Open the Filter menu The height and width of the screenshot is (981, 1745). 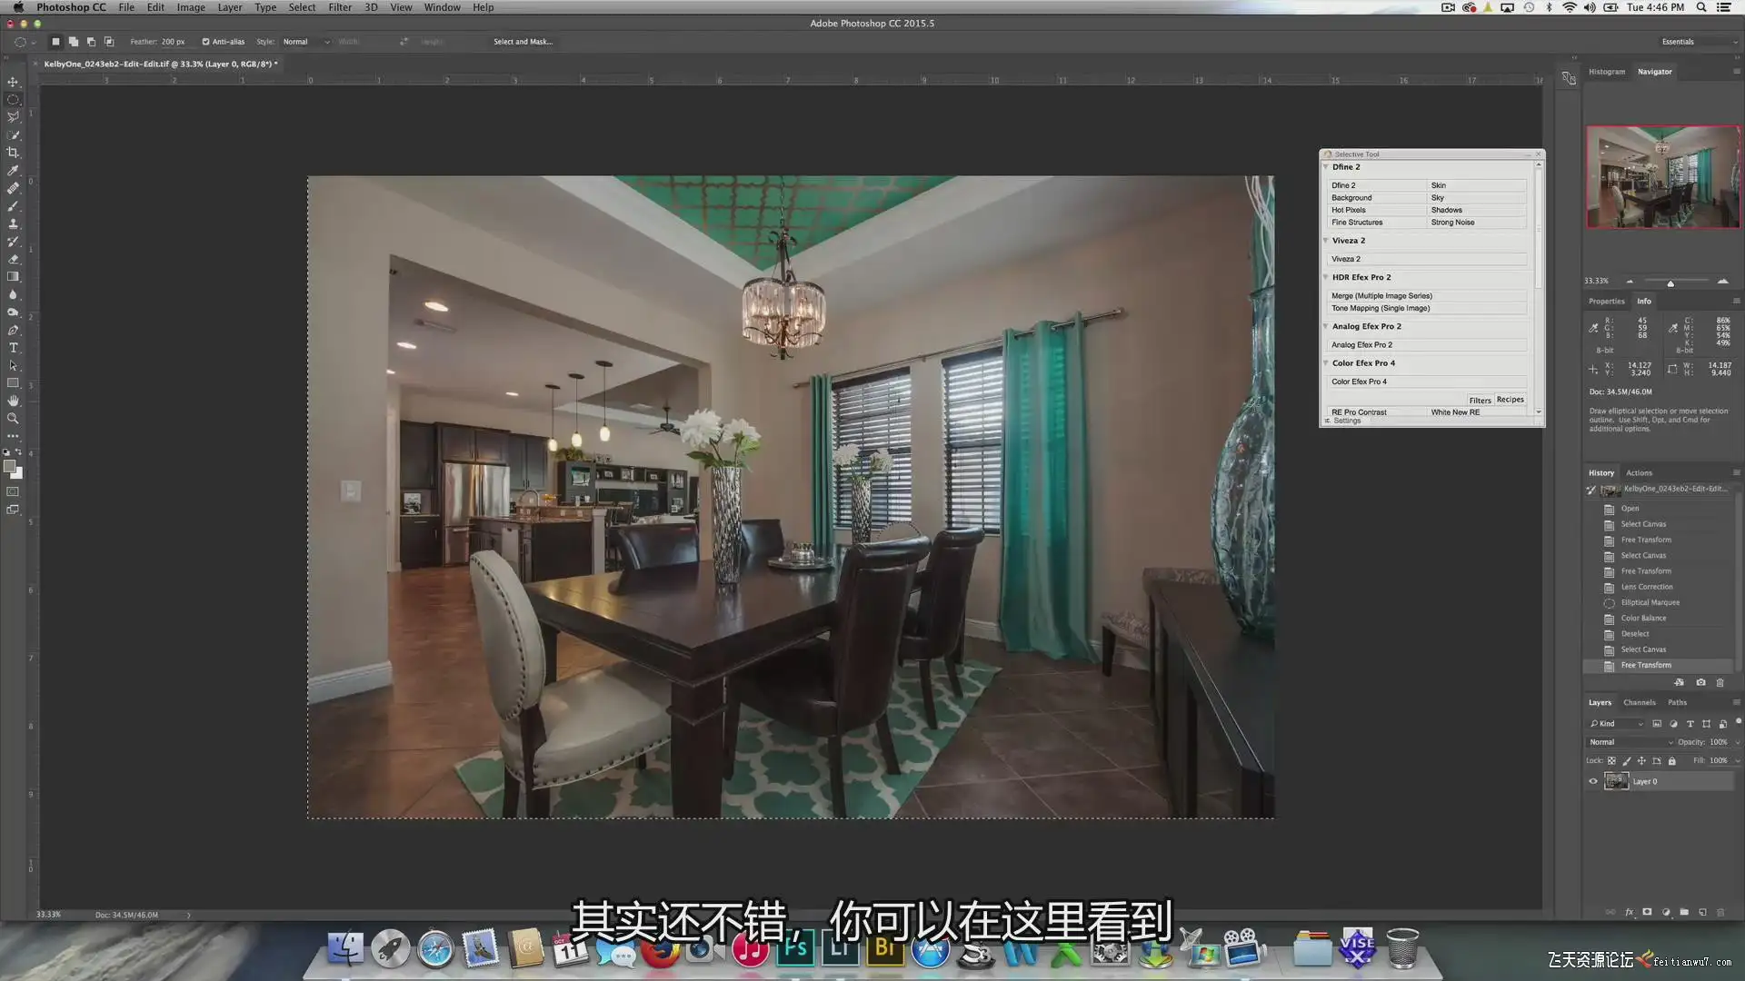click(x=340, y=7)
